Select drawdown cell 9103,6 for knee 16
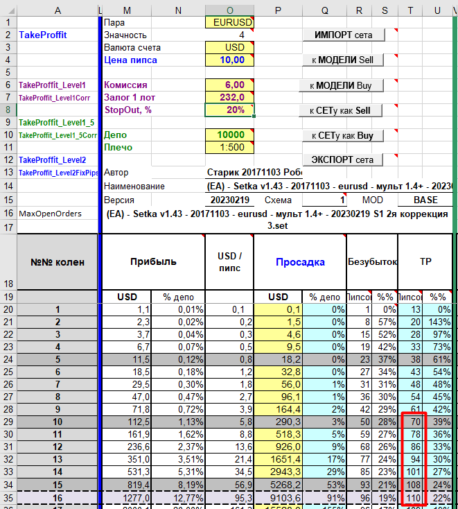 (x=278, y=498)
